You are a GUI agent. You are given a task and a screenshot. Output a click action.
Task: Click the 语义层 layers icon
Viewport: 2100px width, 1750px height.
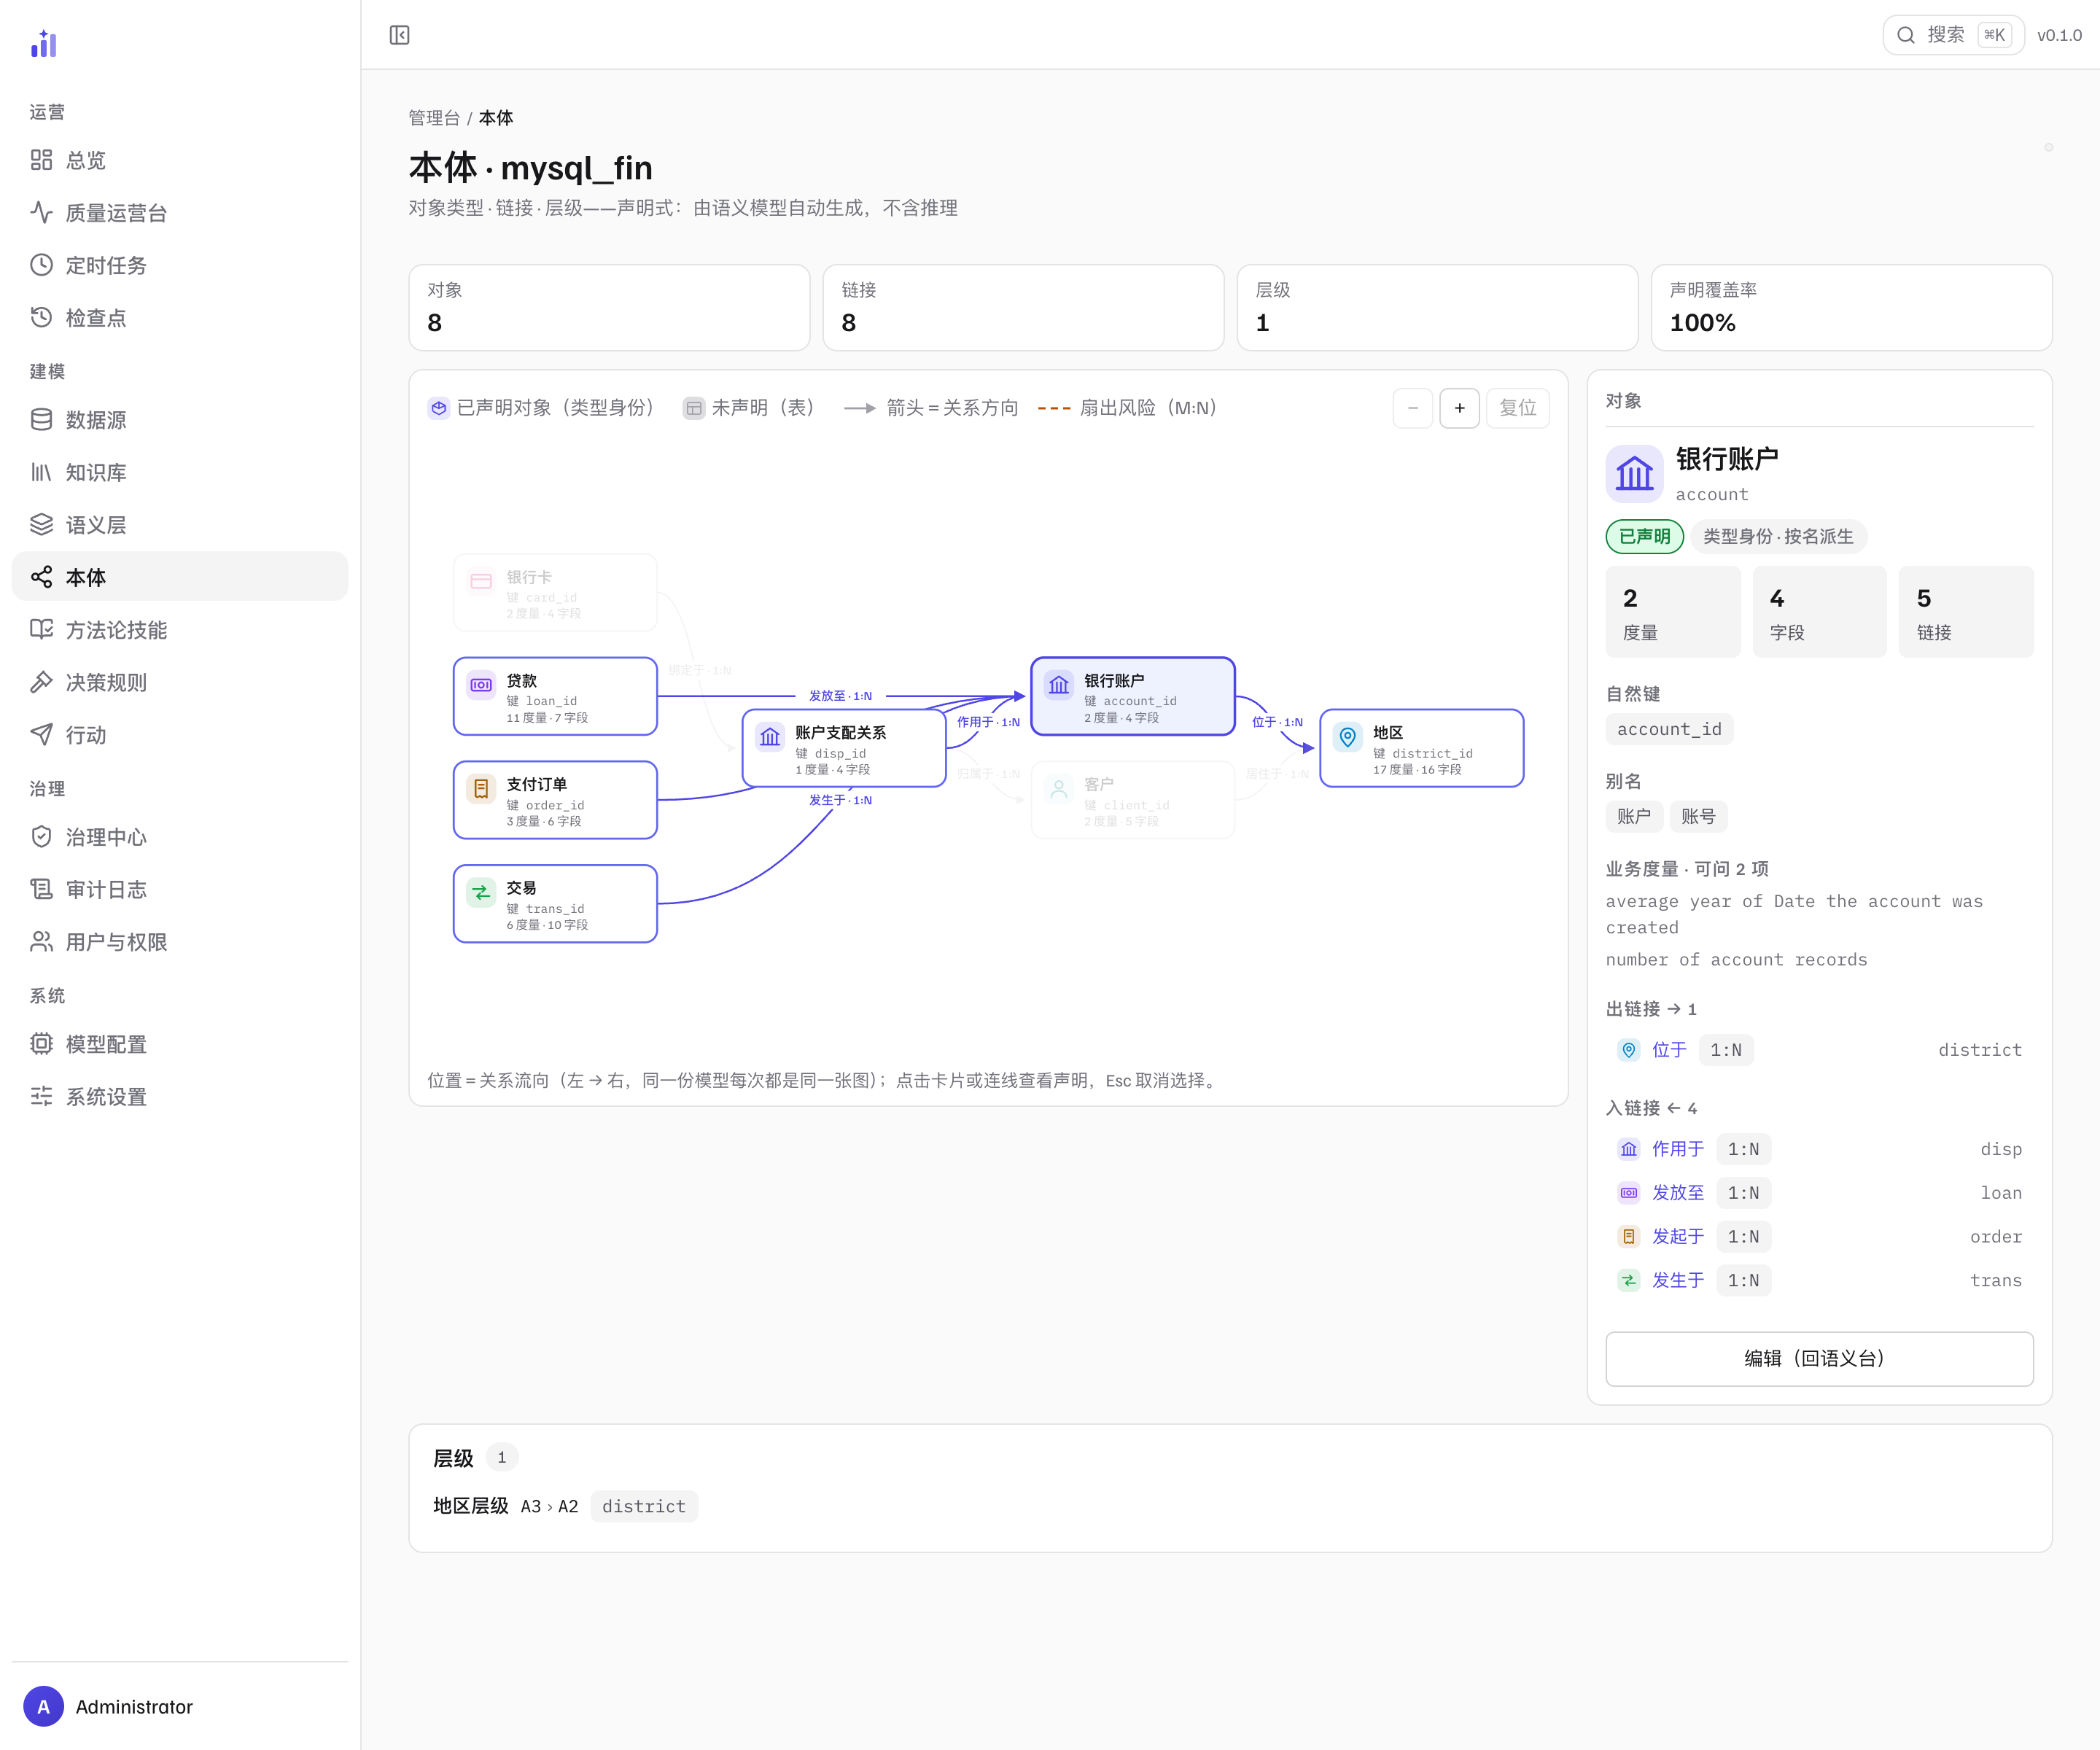click(x=41, y=525)
